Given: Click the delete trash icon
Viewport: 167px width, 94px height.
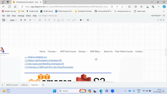Looking at the screenshot, I should pos(40,20).
